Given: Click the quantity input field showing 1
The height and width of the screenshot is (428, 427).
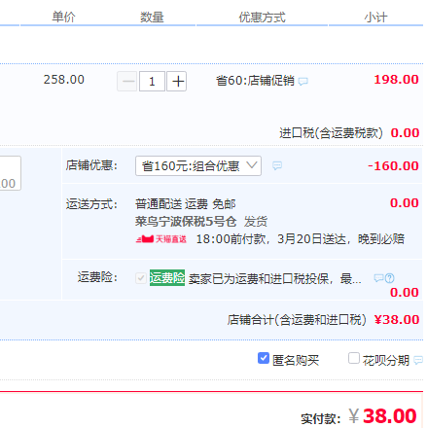Looking at the screenshot, I should (152, 82).
